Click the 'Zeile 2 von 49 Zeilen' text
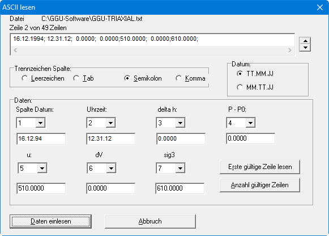 tap(38, 28)
